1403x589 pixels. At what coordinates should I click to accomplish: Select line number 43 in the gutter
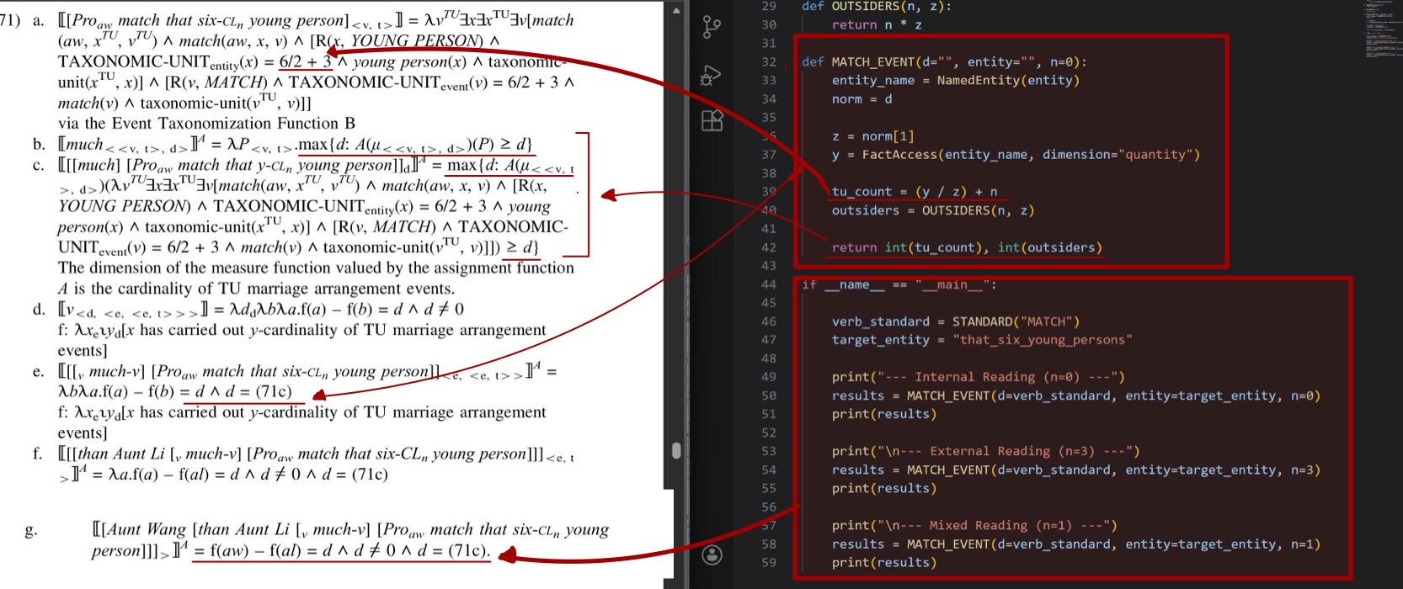coord(768,265)
